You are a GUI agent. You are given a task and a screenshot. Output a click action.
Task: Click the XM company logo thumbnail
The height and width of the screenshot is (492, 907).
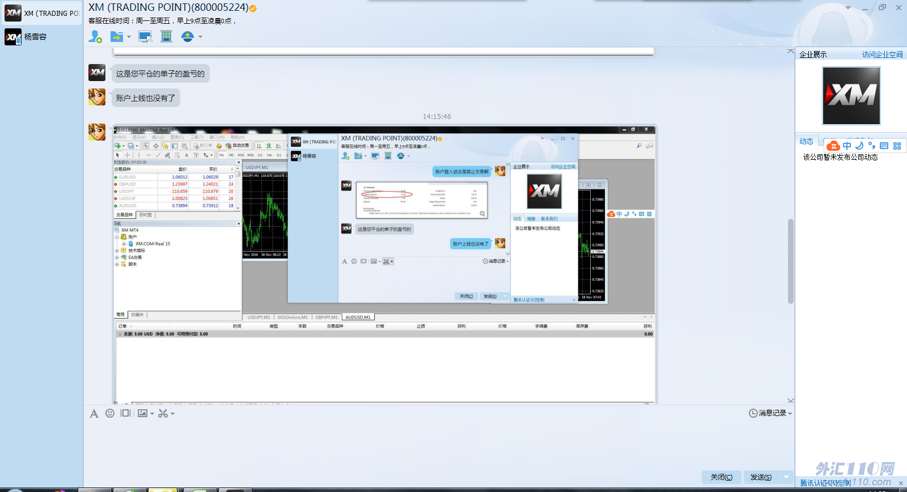click(x=851, y=96)
